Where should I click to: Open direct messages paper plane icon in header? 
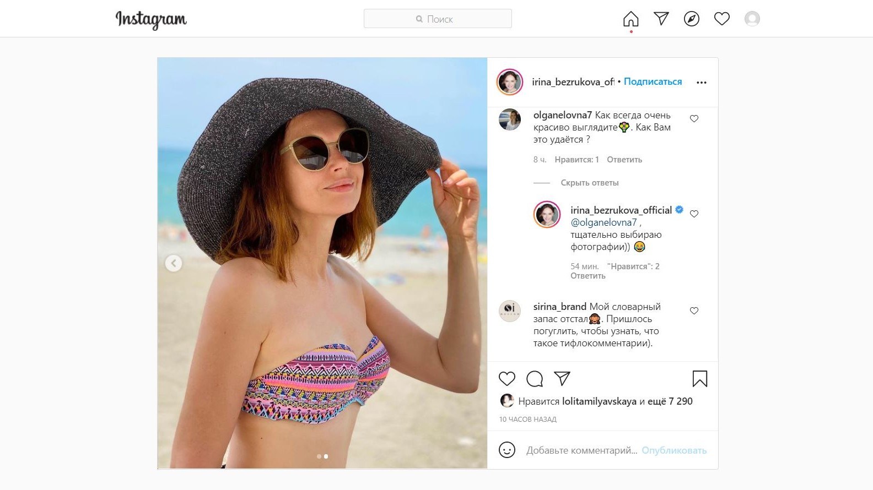coord(661,19)
